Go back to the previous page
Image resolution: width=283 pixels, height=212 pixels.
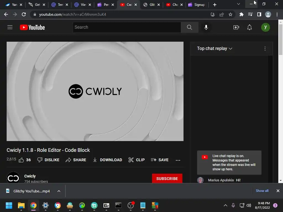[x=6, y=14]
